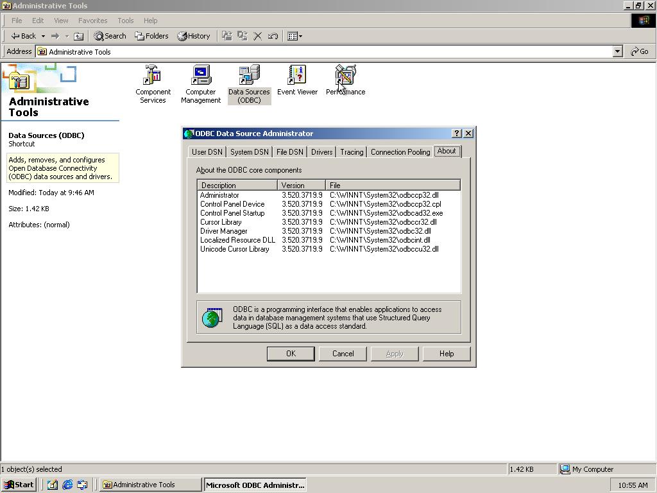
Task: Click the File column header
Action: (393, 185)
